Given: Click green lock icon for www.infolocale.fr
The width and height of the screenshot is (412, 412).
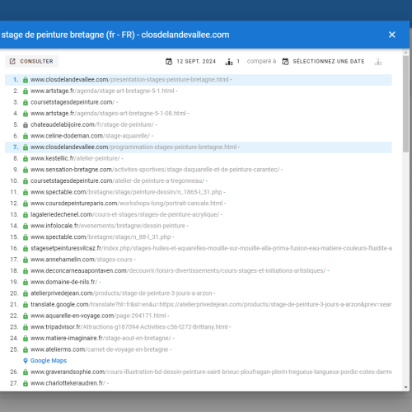Looking at the screenshot, I should click(26, 226).
